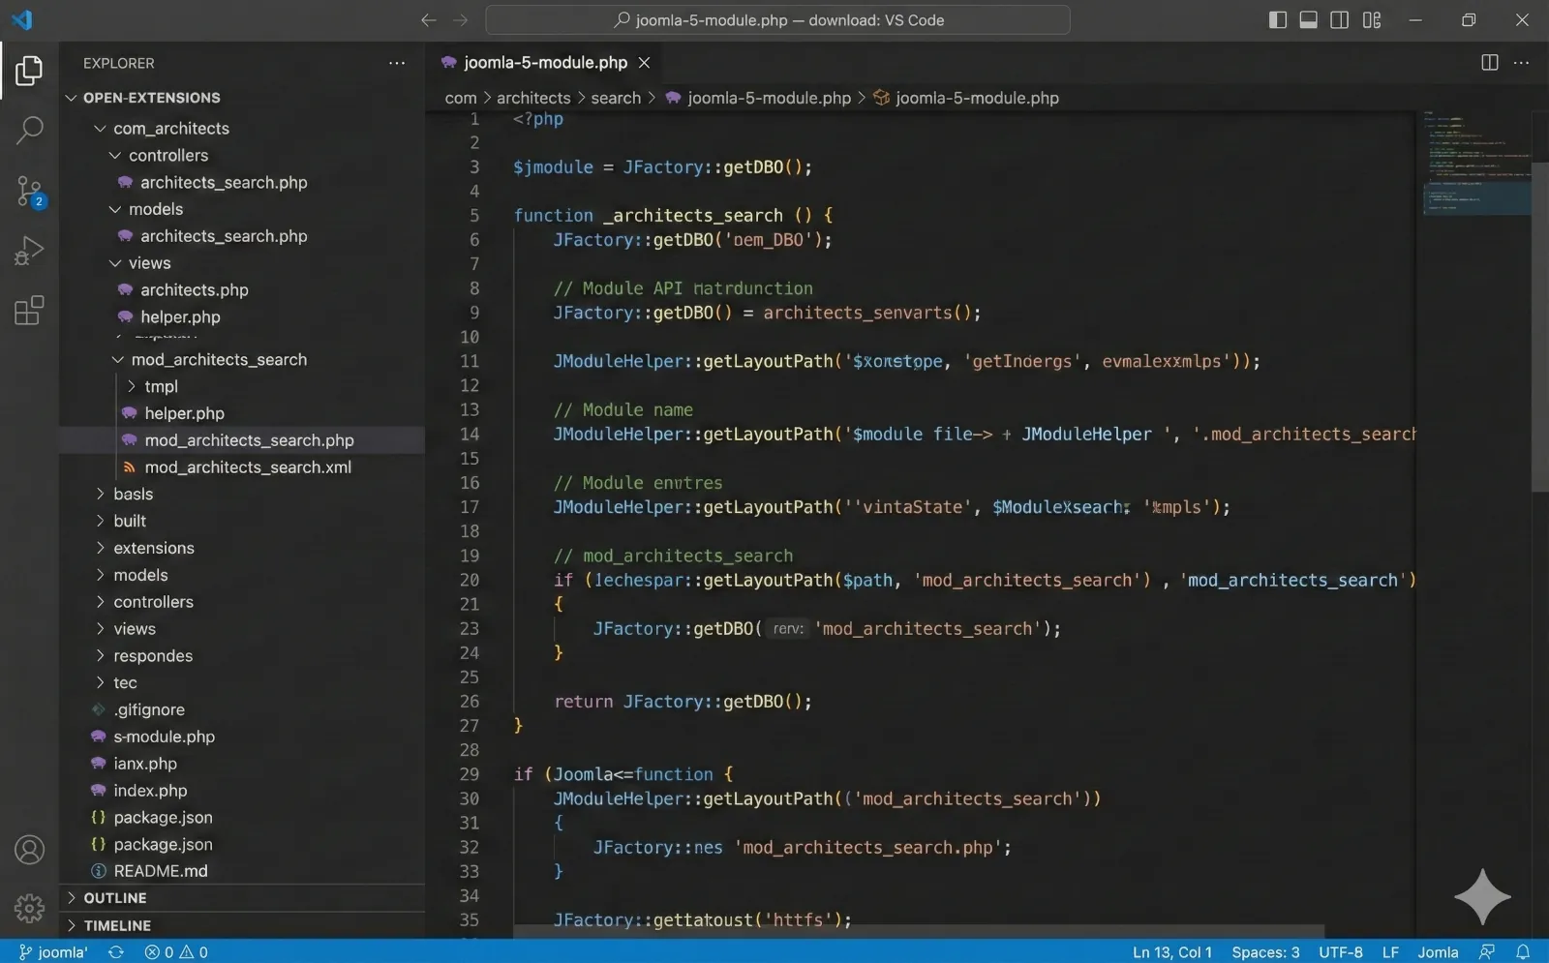
Task: Open the Explorer more actions menu
Action: [397, 62]
